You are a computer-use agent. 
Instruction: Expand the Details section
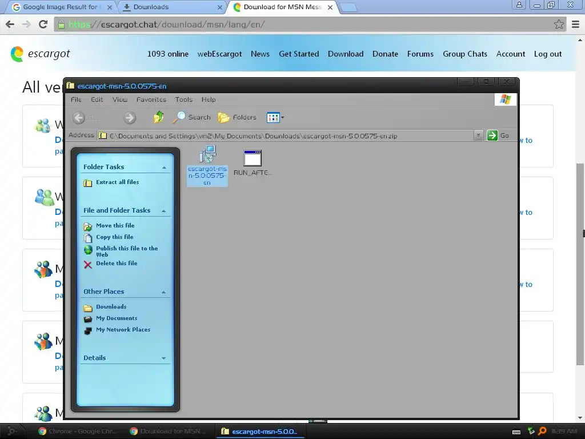(163, 358)
